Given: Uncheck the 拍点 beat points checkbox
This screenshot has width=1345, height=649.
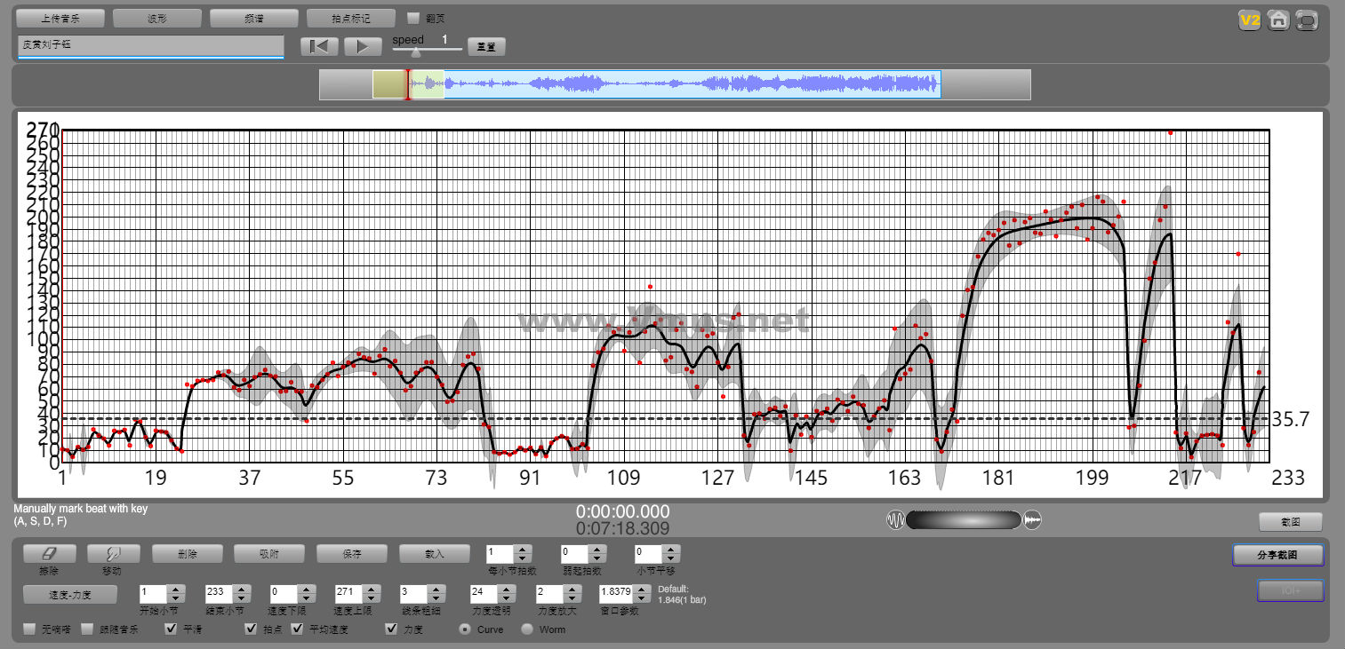Looking at the screenshot, I should tap(252, 629).
